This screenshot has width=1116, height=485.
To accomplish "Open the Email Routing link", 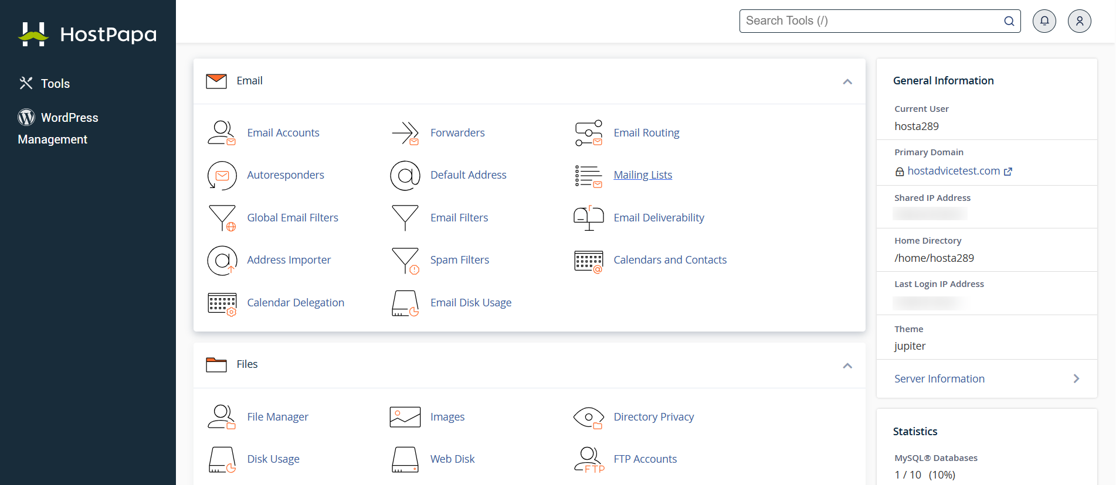I will coord(646,133).
